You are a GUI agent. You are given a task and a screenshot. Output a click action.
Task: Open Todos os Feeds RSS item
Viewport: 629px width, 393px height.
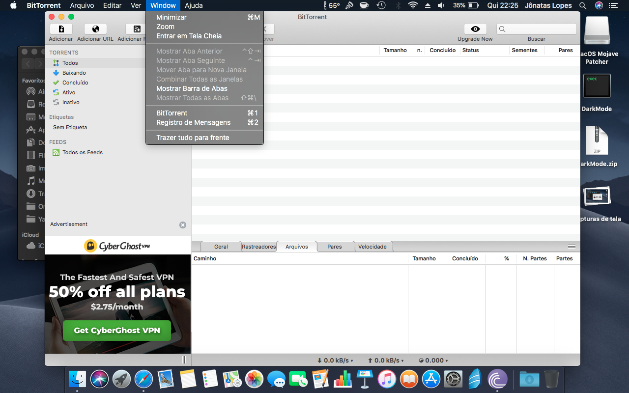(x=78, y=152)
